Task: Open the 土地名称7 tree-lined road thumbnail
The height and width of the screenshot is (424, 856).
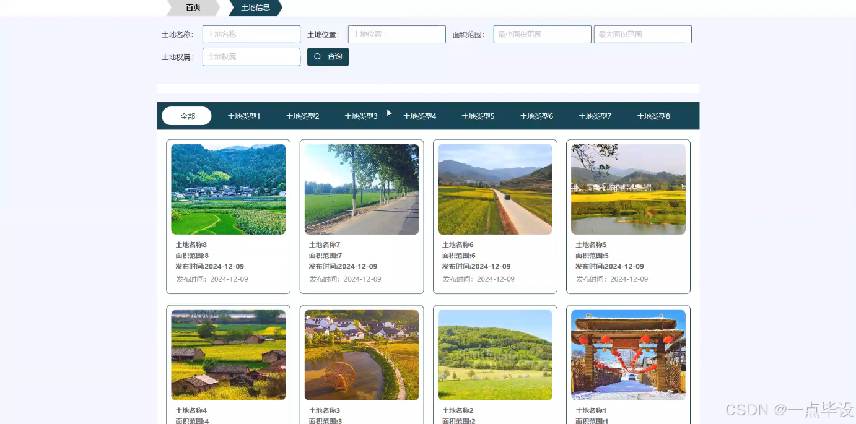Action: (362, 189)
